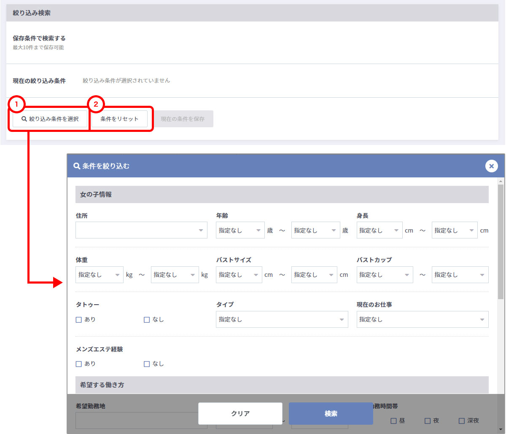Open the maximum 身長 dropdown
Screen dimensions: 506x434
coord(455,230)
